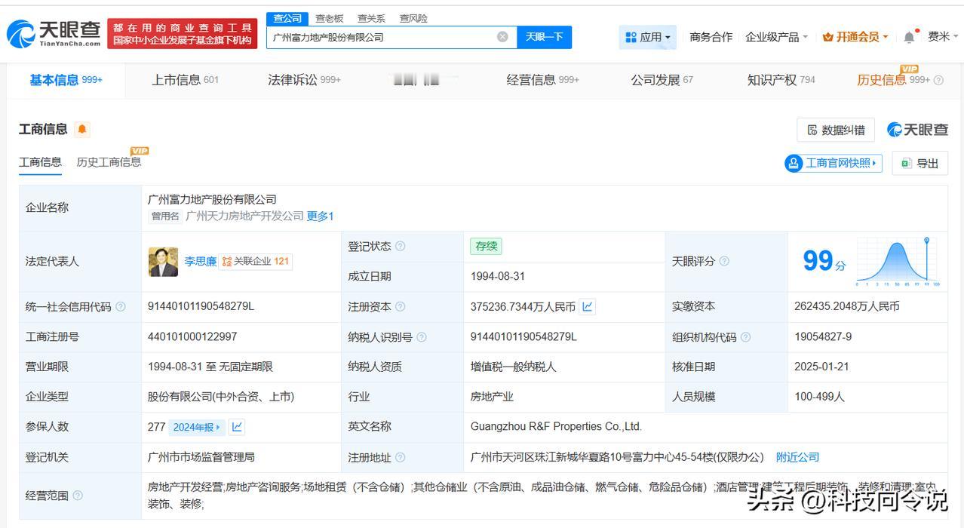Click the 广州市市场监督管理局 registration authority value
Image resolution: width=964 pixels, height=528 pixels.
click(201, 457)
